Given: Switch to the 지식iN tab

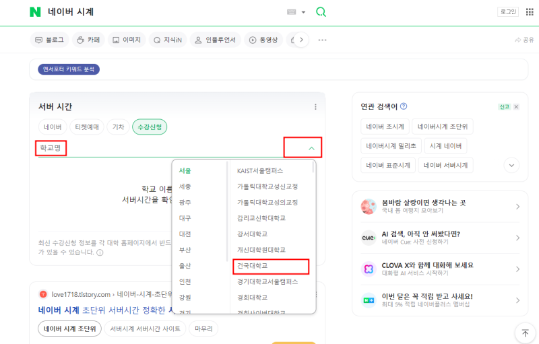Looking at the screenshot, I should tap(168, 40).
